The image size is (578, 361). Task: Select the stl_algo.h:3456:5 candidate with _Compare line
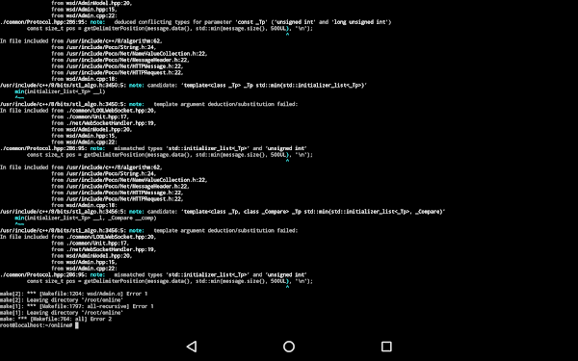click(x=223, y=212)
